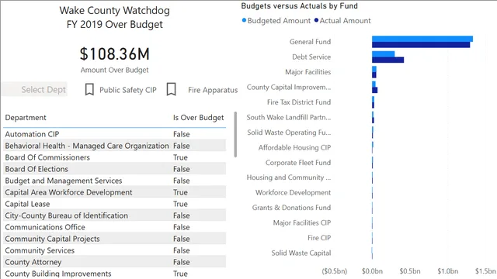Select Budget and Management Services row
Image resolution: width=497 pixels, height=279 pixels.
click(x=114, y=181)
